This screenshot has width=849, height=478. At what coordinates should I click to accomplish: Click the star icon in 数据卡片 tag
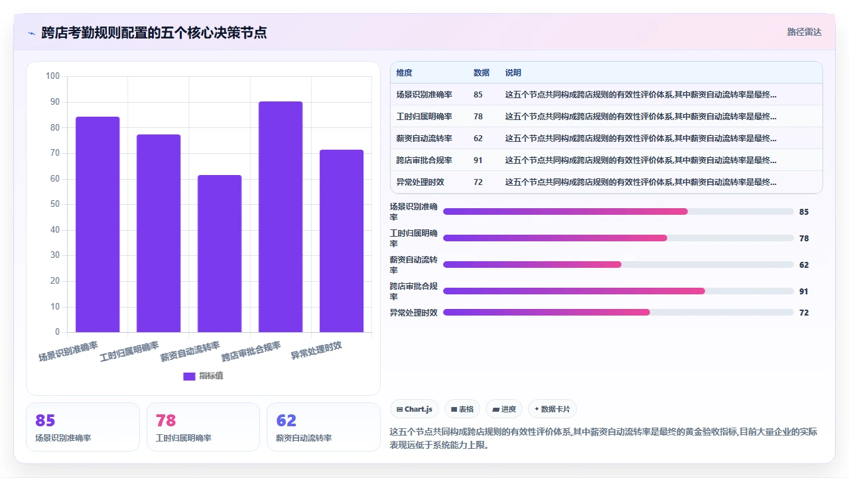(x=537, y=409)
